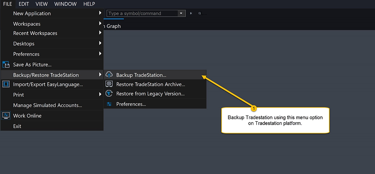Click the Save As Picture icon
The width and height of the screenshot is (375, 174).
tap(6, 65)
